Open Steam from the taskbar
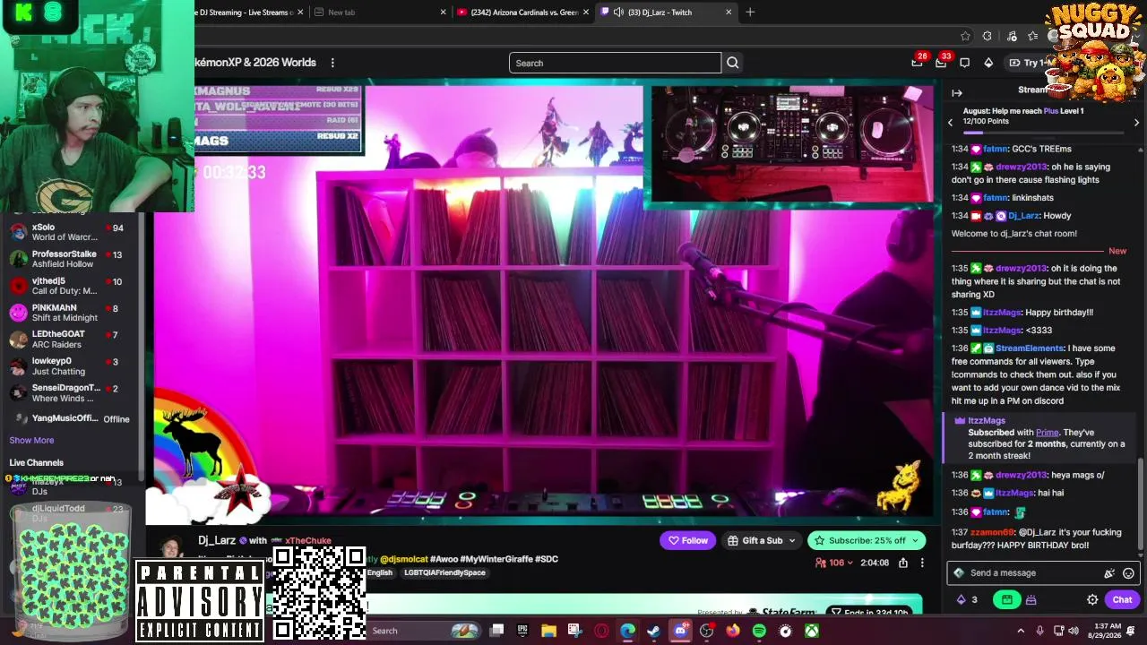The width and height of the screenshot is (1147, 645). pyautogui.click(x=654, y=631)
